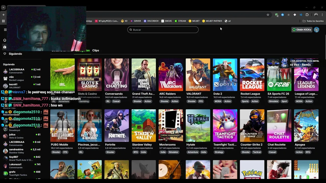Open the Movierooms category thumbnail
The width and height of the screenshot is (326, 183).
[171, 126]
